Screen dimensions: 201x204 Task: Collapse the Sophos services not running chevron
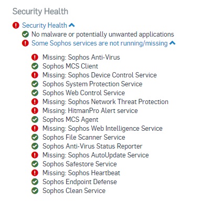pyautogui.click(x=173, y=43)
